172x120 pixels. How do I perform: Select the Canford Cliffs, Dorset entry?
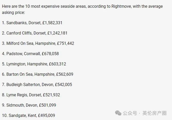coord(35,33)
